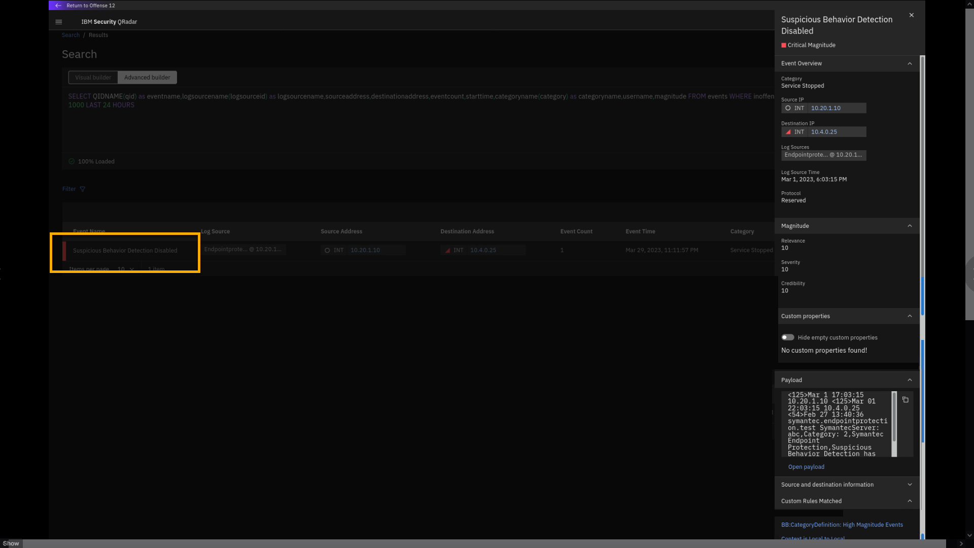974x548 pixels.
Task: Click the back arrow to Offense 12
Action: [58, 6]
